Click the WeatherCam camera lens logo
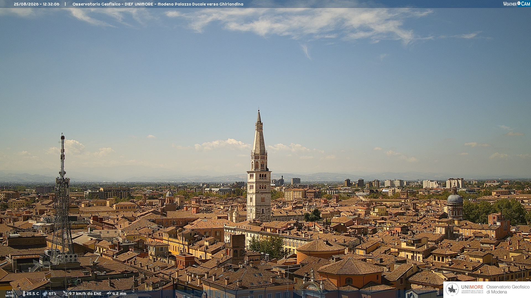 point(519,3)
